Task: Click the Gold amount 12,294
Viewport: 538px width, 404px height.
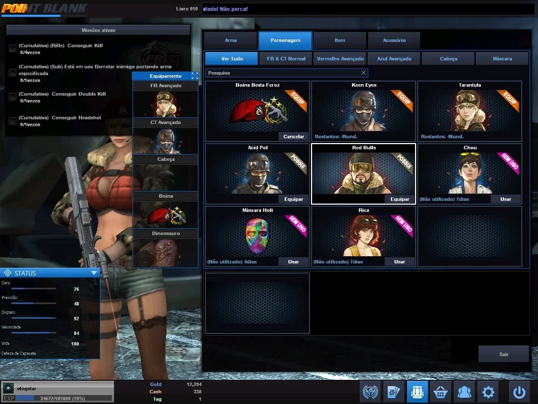Action: click(194, 384)
